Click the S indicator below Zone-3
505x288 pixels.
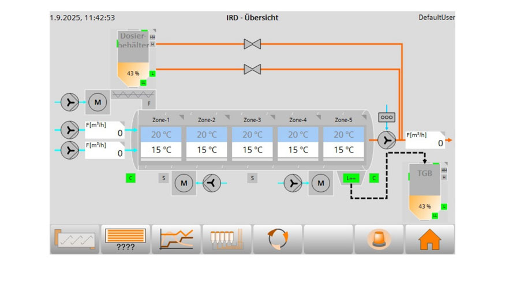point(252,178)
